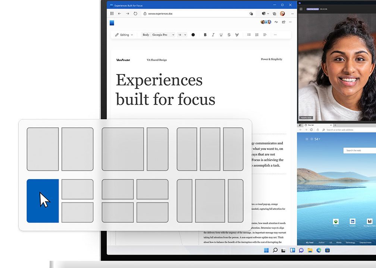This screenshot has width=376, height=268.
Task: Click the Teams call grid view icon
Action: point(301,9)
